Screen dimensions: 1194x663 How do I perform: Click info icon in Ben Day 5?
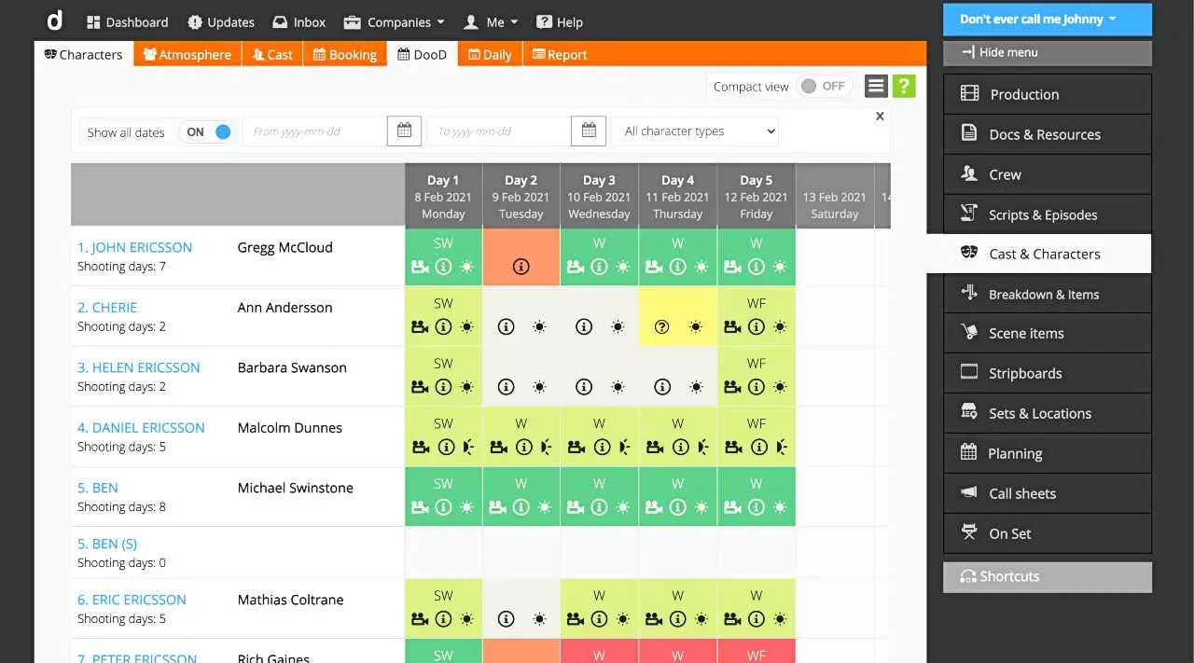[757, 507]
